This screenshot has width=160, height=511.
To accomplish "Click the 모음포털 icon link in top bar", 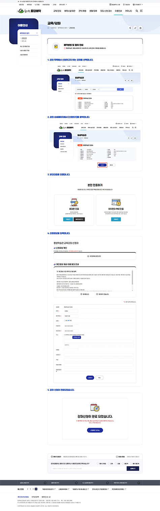I will pyautogui.click(x=127, y=4).
